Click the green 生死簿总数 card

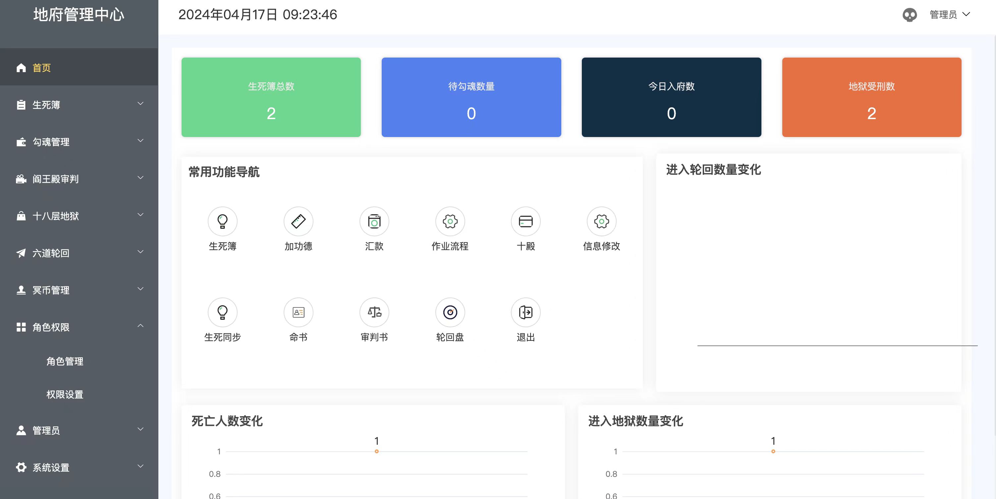pyautogui.click(x=271, y=97)
